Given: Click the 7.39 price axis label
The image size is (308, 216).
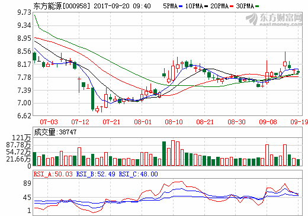Looking at the screenshot, I should pos(24,91).
